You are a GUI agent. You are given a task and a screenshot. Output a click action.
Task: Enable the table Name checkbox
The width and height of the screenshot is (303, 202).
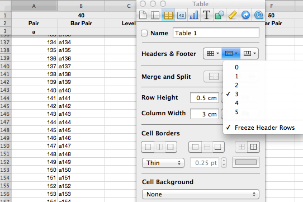pyautogui.click(x=144, y=33)
